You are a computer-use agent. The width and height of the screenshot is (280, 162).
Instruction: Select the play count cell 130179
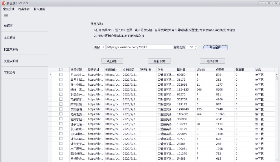186,129
